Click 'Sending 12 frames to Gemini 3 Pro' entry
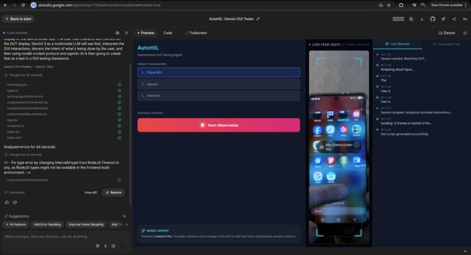The image size is (471, 255). click(406, 123)
